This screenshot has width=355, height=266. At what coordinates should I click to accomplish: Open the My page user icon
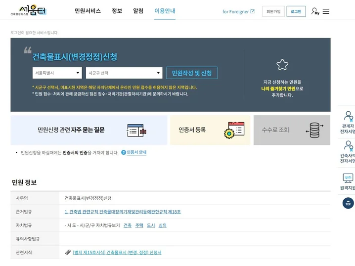coord(315,11)
